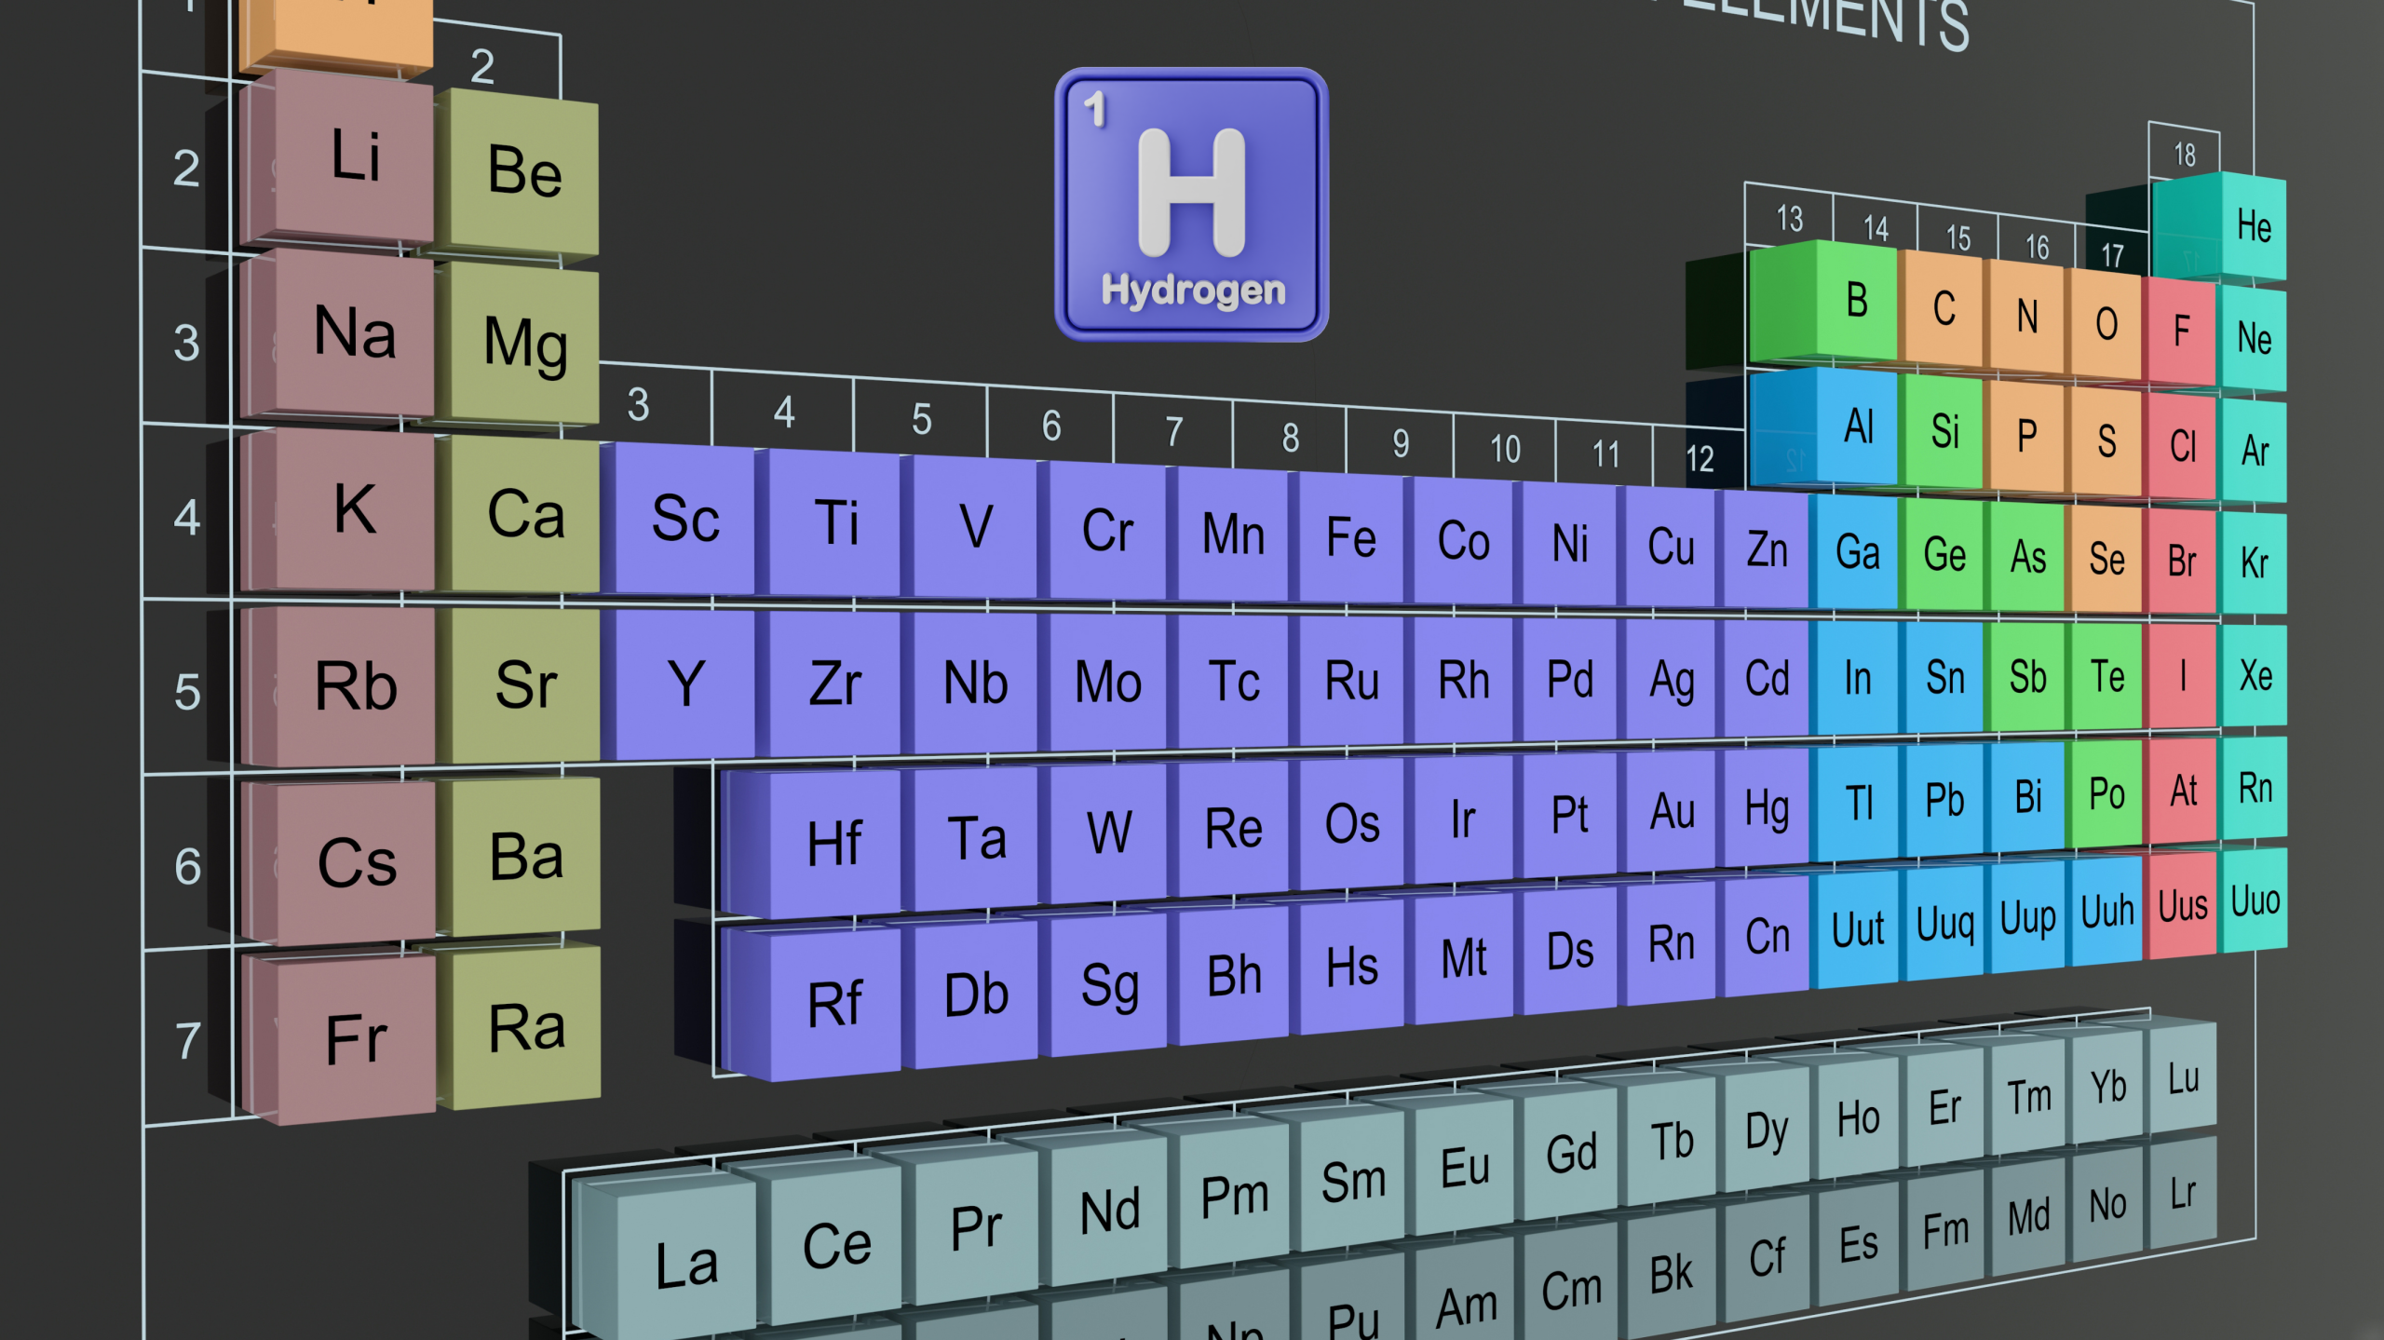Screen dimensions: 2384x1340
Task: Select the Be beryllium tile
Action: (524, 171)
